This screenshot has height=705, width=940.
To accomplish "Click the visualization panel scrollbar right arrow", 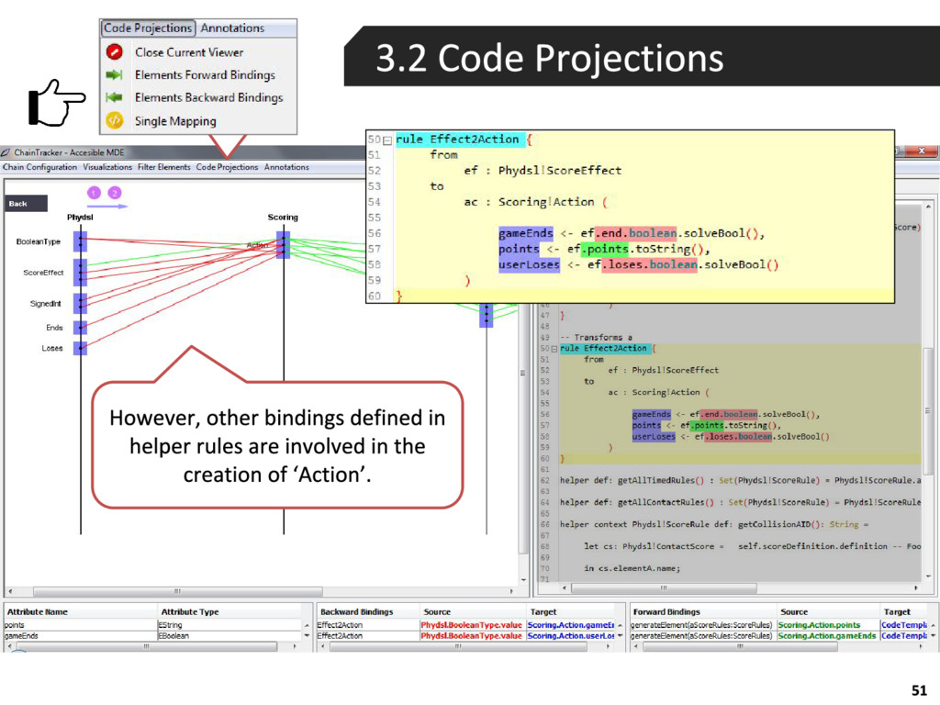I will coord(511,591).
